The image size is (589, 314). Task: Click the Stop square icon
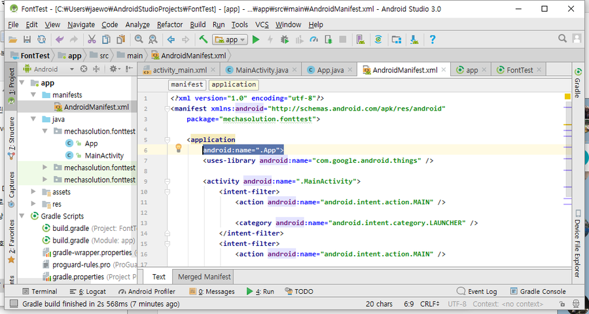pyautogui.click(x=342, y=39)
